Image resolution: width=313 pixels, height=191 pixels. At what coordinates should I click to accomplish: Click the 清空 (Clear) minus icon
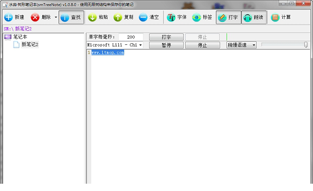point(143,17)
